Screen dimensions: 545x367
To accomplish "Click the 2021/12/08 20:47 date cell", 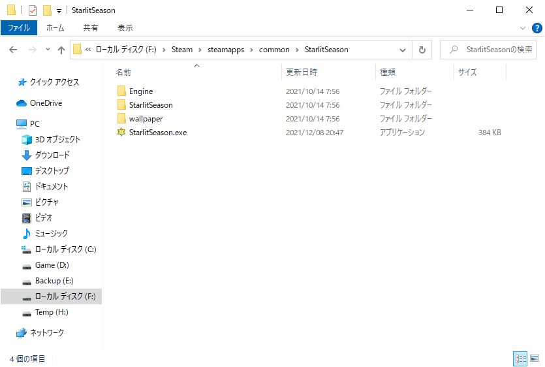I will click(315, 133).
